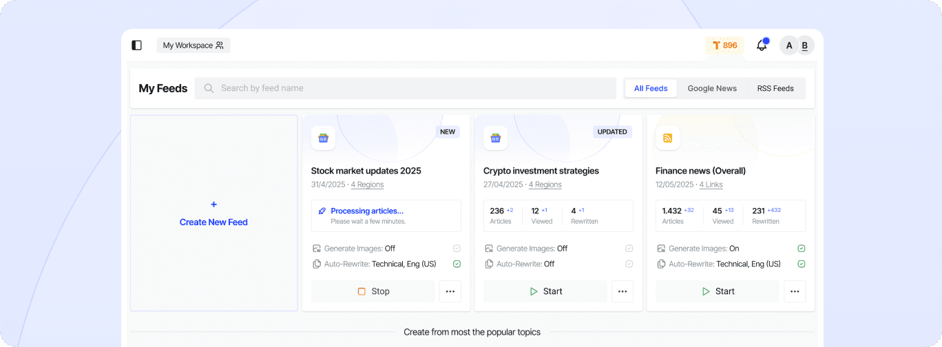Stop the Stock market updates feed
942x347 pixels.
(x=373, y=291)
